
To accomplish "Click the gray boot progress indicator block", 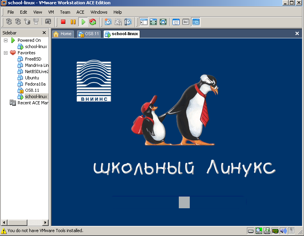I will pos(184,202).
